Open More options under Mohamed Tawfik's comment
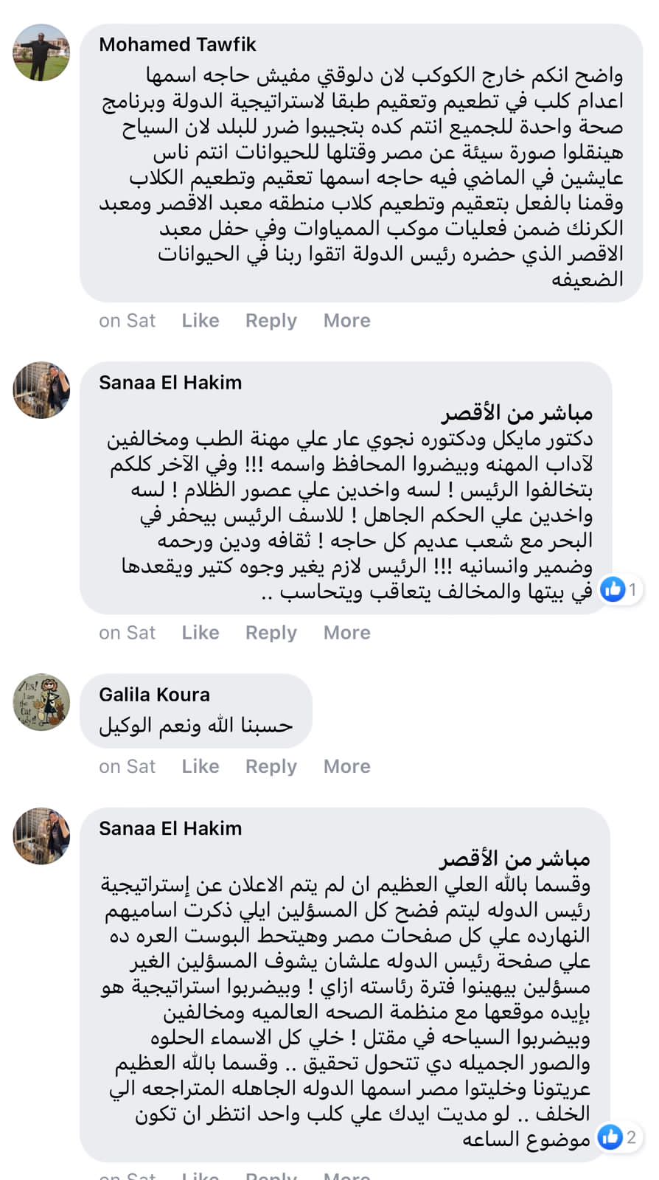Viewport: 659px width, 1180px height. tap(347, 321)
